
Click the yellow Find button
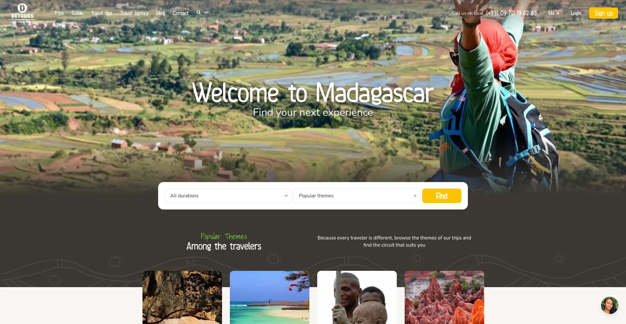coord(441,196)
